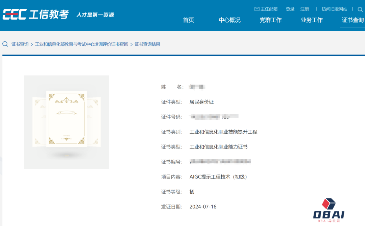Click the certificate preview image
This screenshot has height=226, width=365.
tap(67, 122)
